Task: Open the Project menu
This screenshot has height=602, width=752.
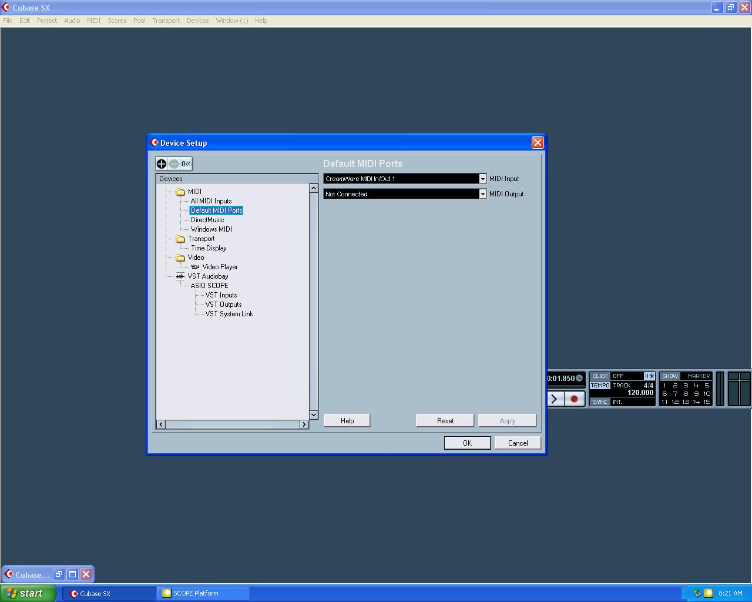Action: pos(47,21)
